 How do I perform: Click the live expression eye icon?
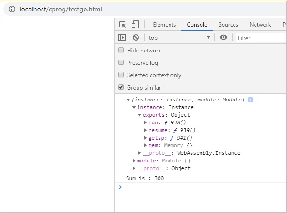click(x=223, y=38)
